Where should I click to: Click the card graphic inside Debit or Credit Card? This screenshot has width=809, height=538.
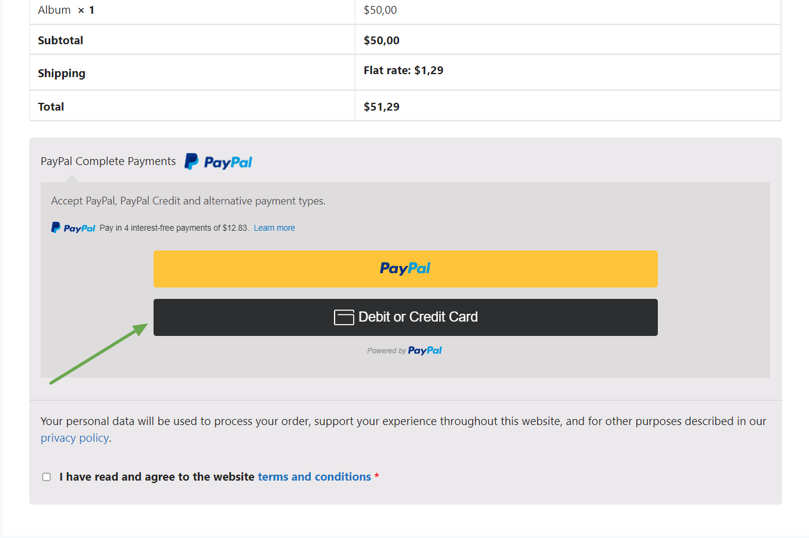[344, 317]
